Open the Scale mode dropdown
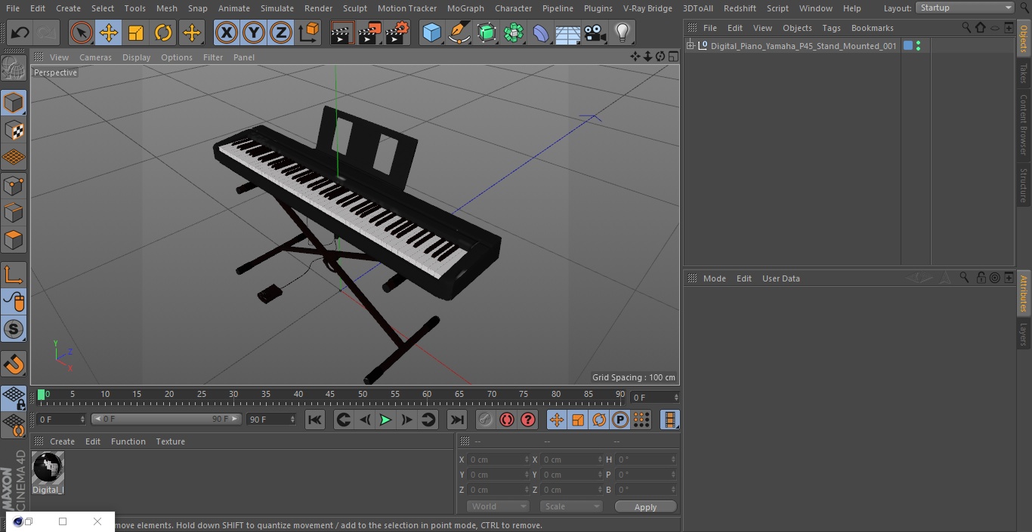 pyautogui.click(x=571, y=506)
